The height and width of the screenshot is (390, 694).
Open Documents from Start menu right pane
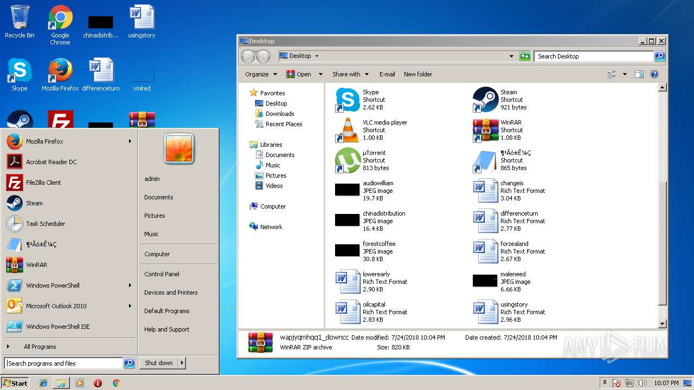click(159, 197)
